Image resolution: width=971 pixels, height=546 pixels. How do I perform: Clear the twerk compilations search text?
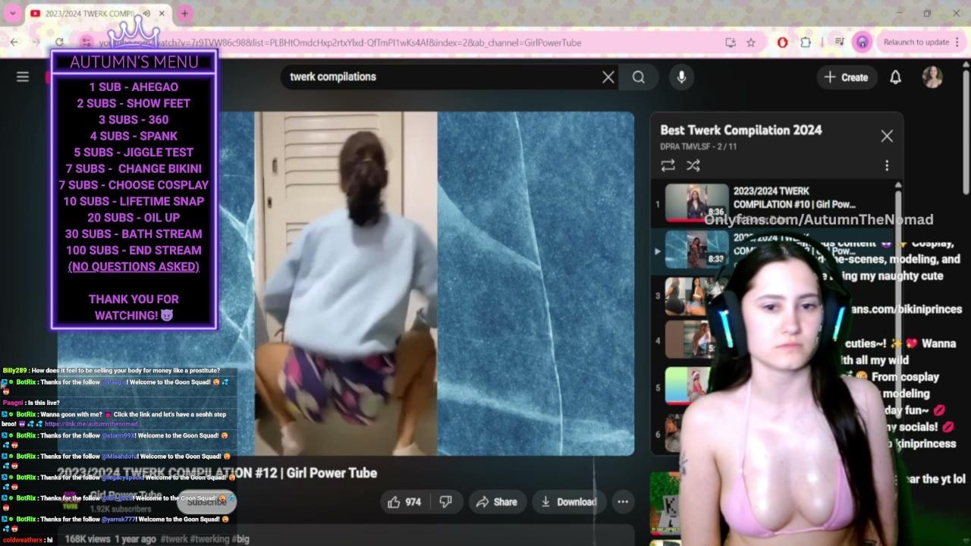[x=608, y=77]
